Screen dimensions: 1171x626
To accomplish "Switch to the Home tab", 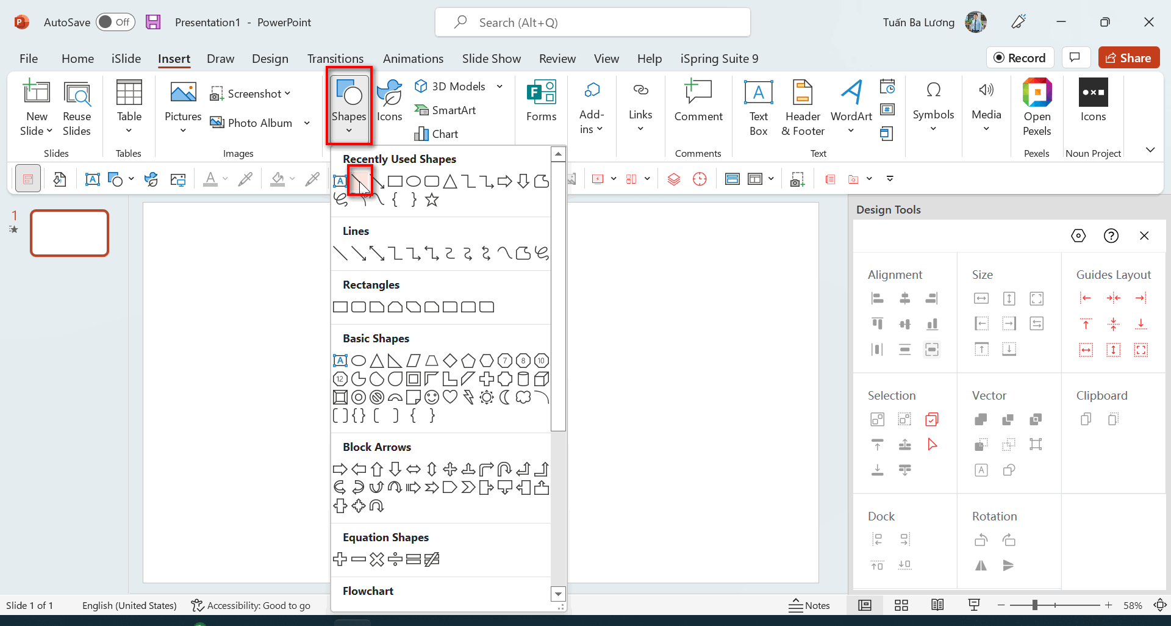I will point(77,59).
